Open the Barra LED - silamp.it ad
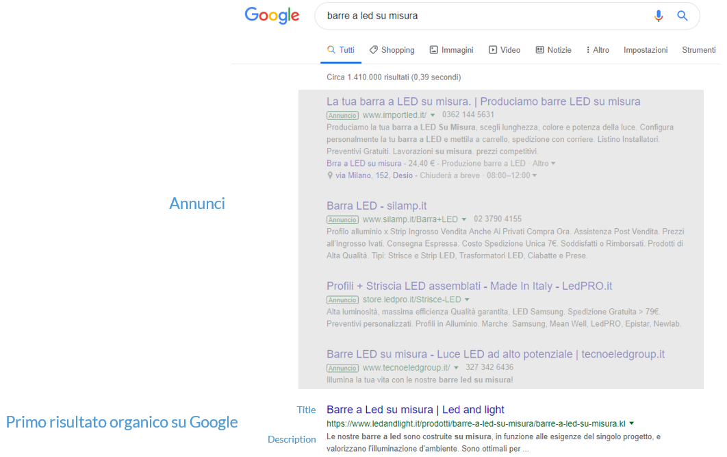 coord(377,206)
